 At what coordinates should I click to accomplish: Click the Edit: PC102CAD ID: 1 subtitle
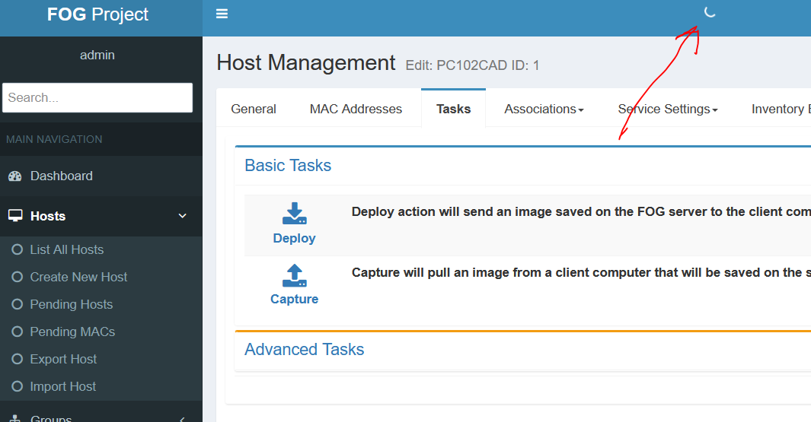pos(472,65)
